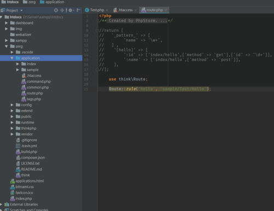Click the bitnami.css file icon
Screen dimensions: 274x211
point(13,187)
